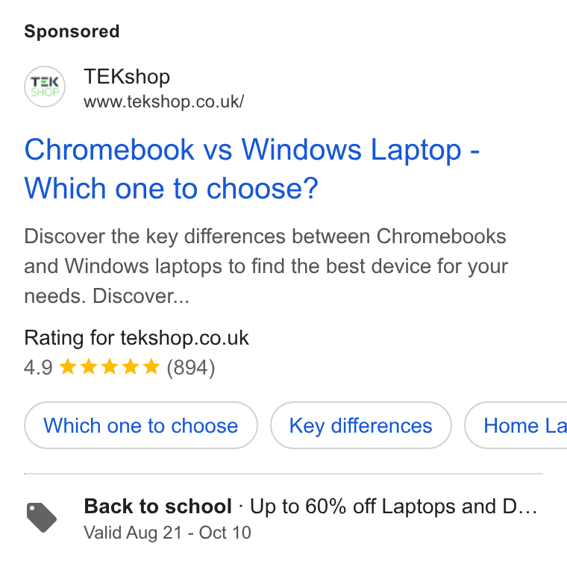Click the Rating for tekshop.co.uk text

[137, 338]
